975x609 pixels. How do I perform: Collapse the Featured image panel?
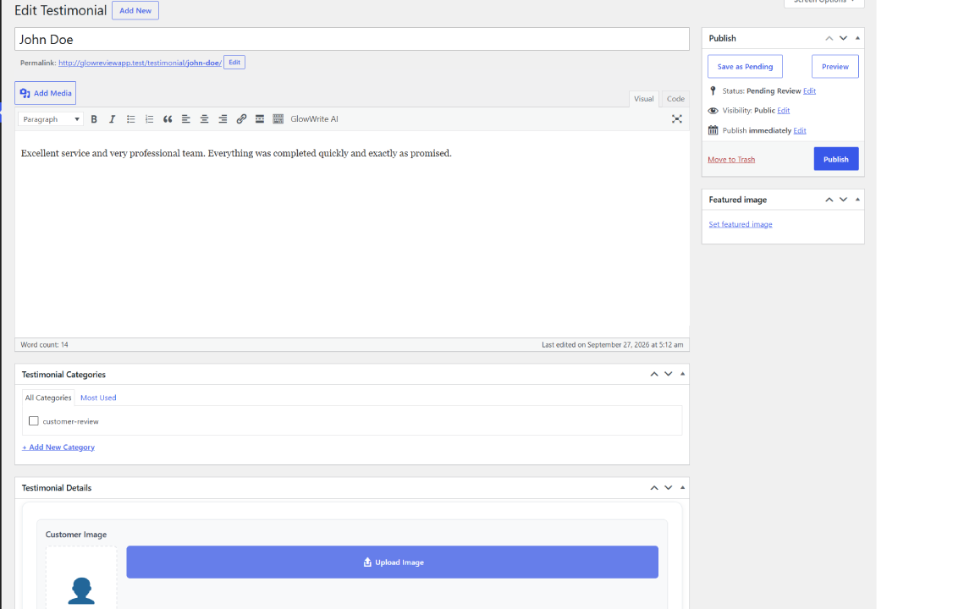(857, 200)
